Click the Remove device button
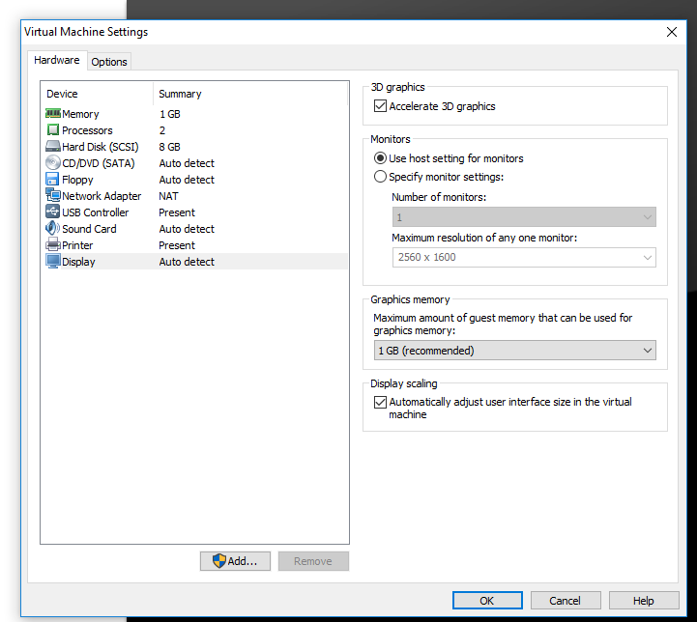This screenshot has height=622, width=697. (x=313, y=561)
